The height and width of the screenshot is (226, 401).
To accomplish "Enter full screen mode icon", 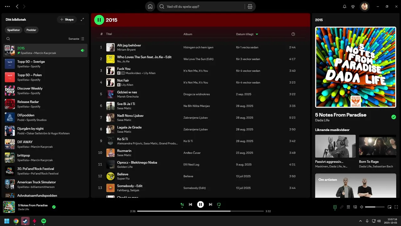I will click(x=396, y=207).
